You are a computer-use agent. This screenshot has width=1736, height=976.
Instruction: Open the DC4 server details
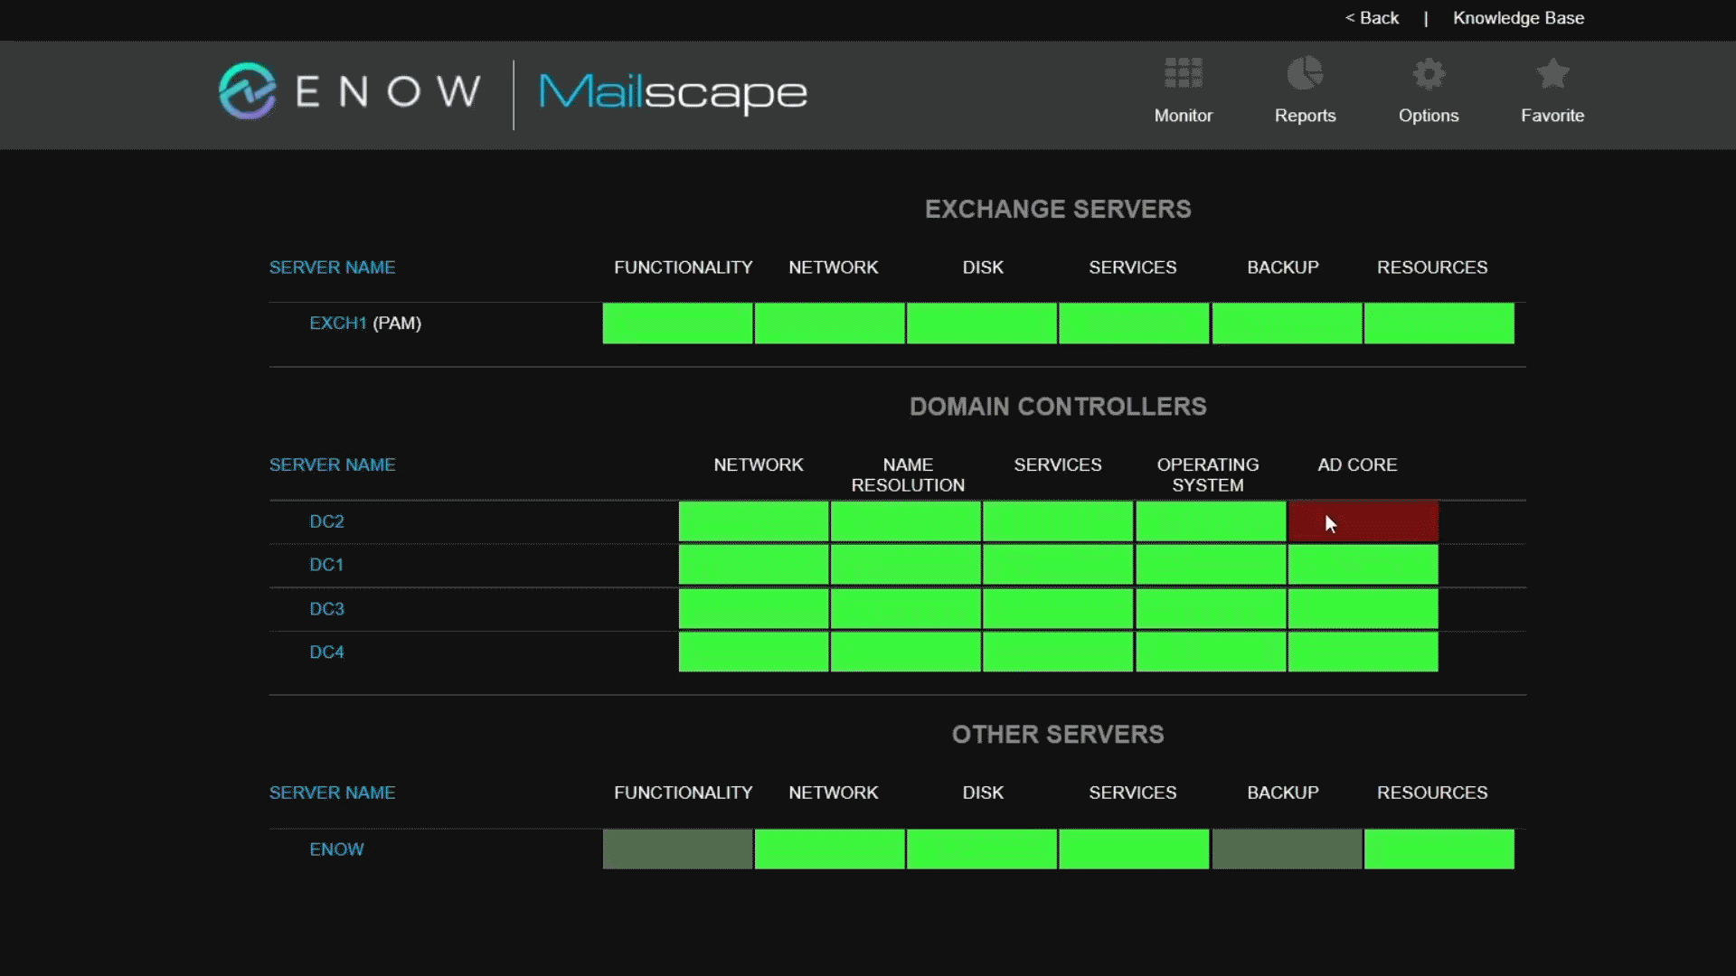(x=326, y=652)
